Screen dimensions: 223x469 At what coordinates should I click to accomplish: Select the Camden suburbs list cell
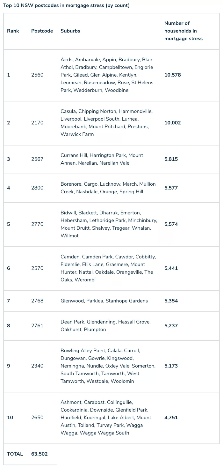108,268
